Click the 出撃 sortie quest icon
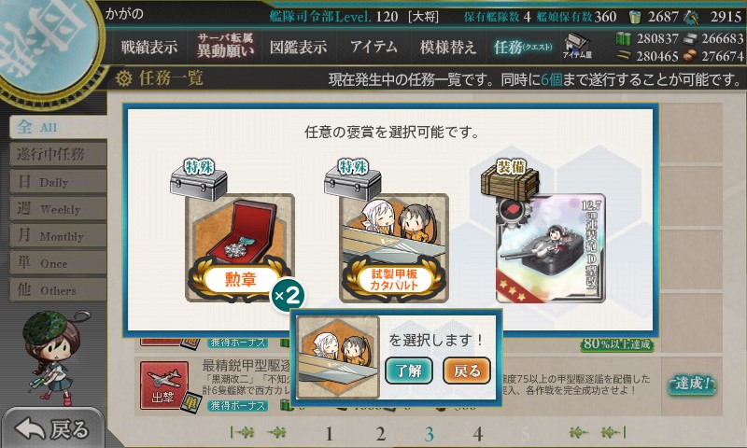The image size is (747, 448). pyautogui.click(x=164, y=385)
